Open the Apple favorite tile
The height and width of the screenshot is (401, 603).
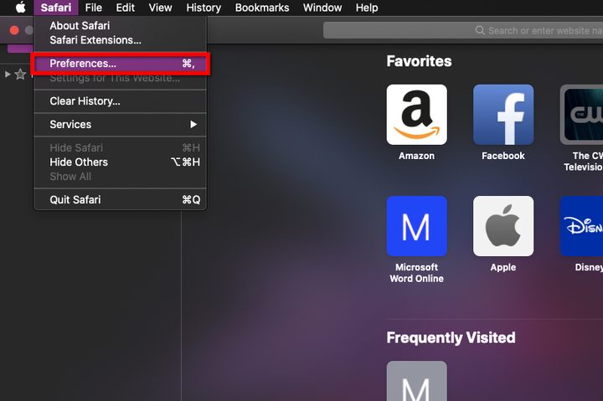[x=503, y=226]
